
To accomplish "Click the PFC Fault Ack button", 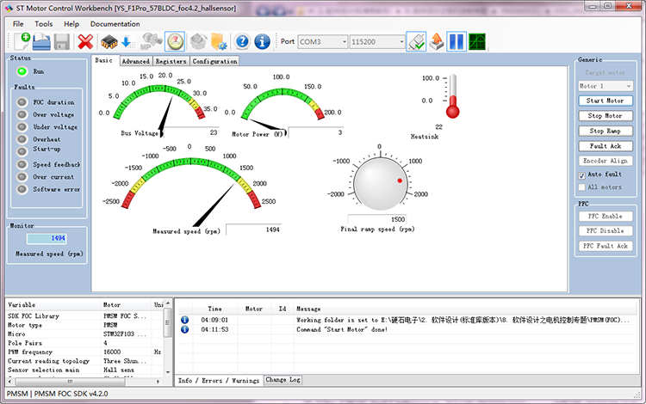I will point(606,246).
